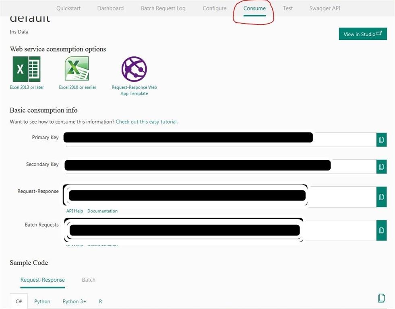Choose the C# code tab
The image size is (395, 309).
point(19,301)
